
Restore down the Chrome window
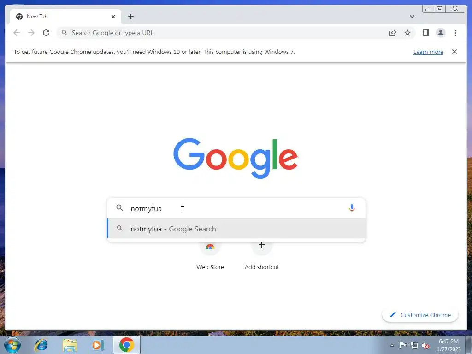click(439, 9)
